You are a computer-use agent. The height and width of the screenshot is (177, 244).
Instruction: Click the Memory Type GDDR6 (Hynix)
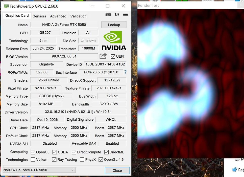51,96
